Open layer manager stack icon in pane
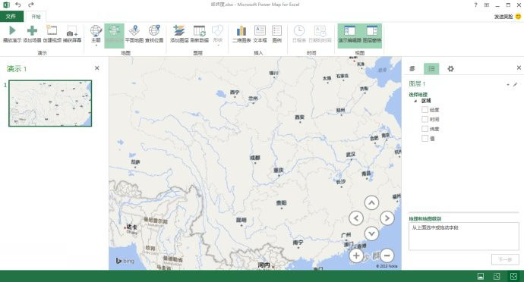524x282 pixels. 412,69
